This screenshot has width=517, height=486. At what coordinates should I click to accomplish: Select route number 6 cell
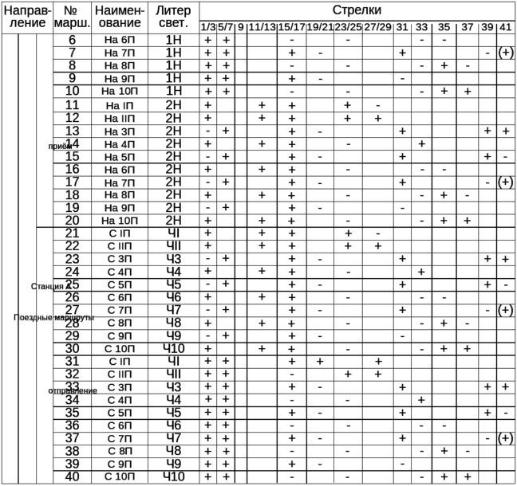[73, 40]
